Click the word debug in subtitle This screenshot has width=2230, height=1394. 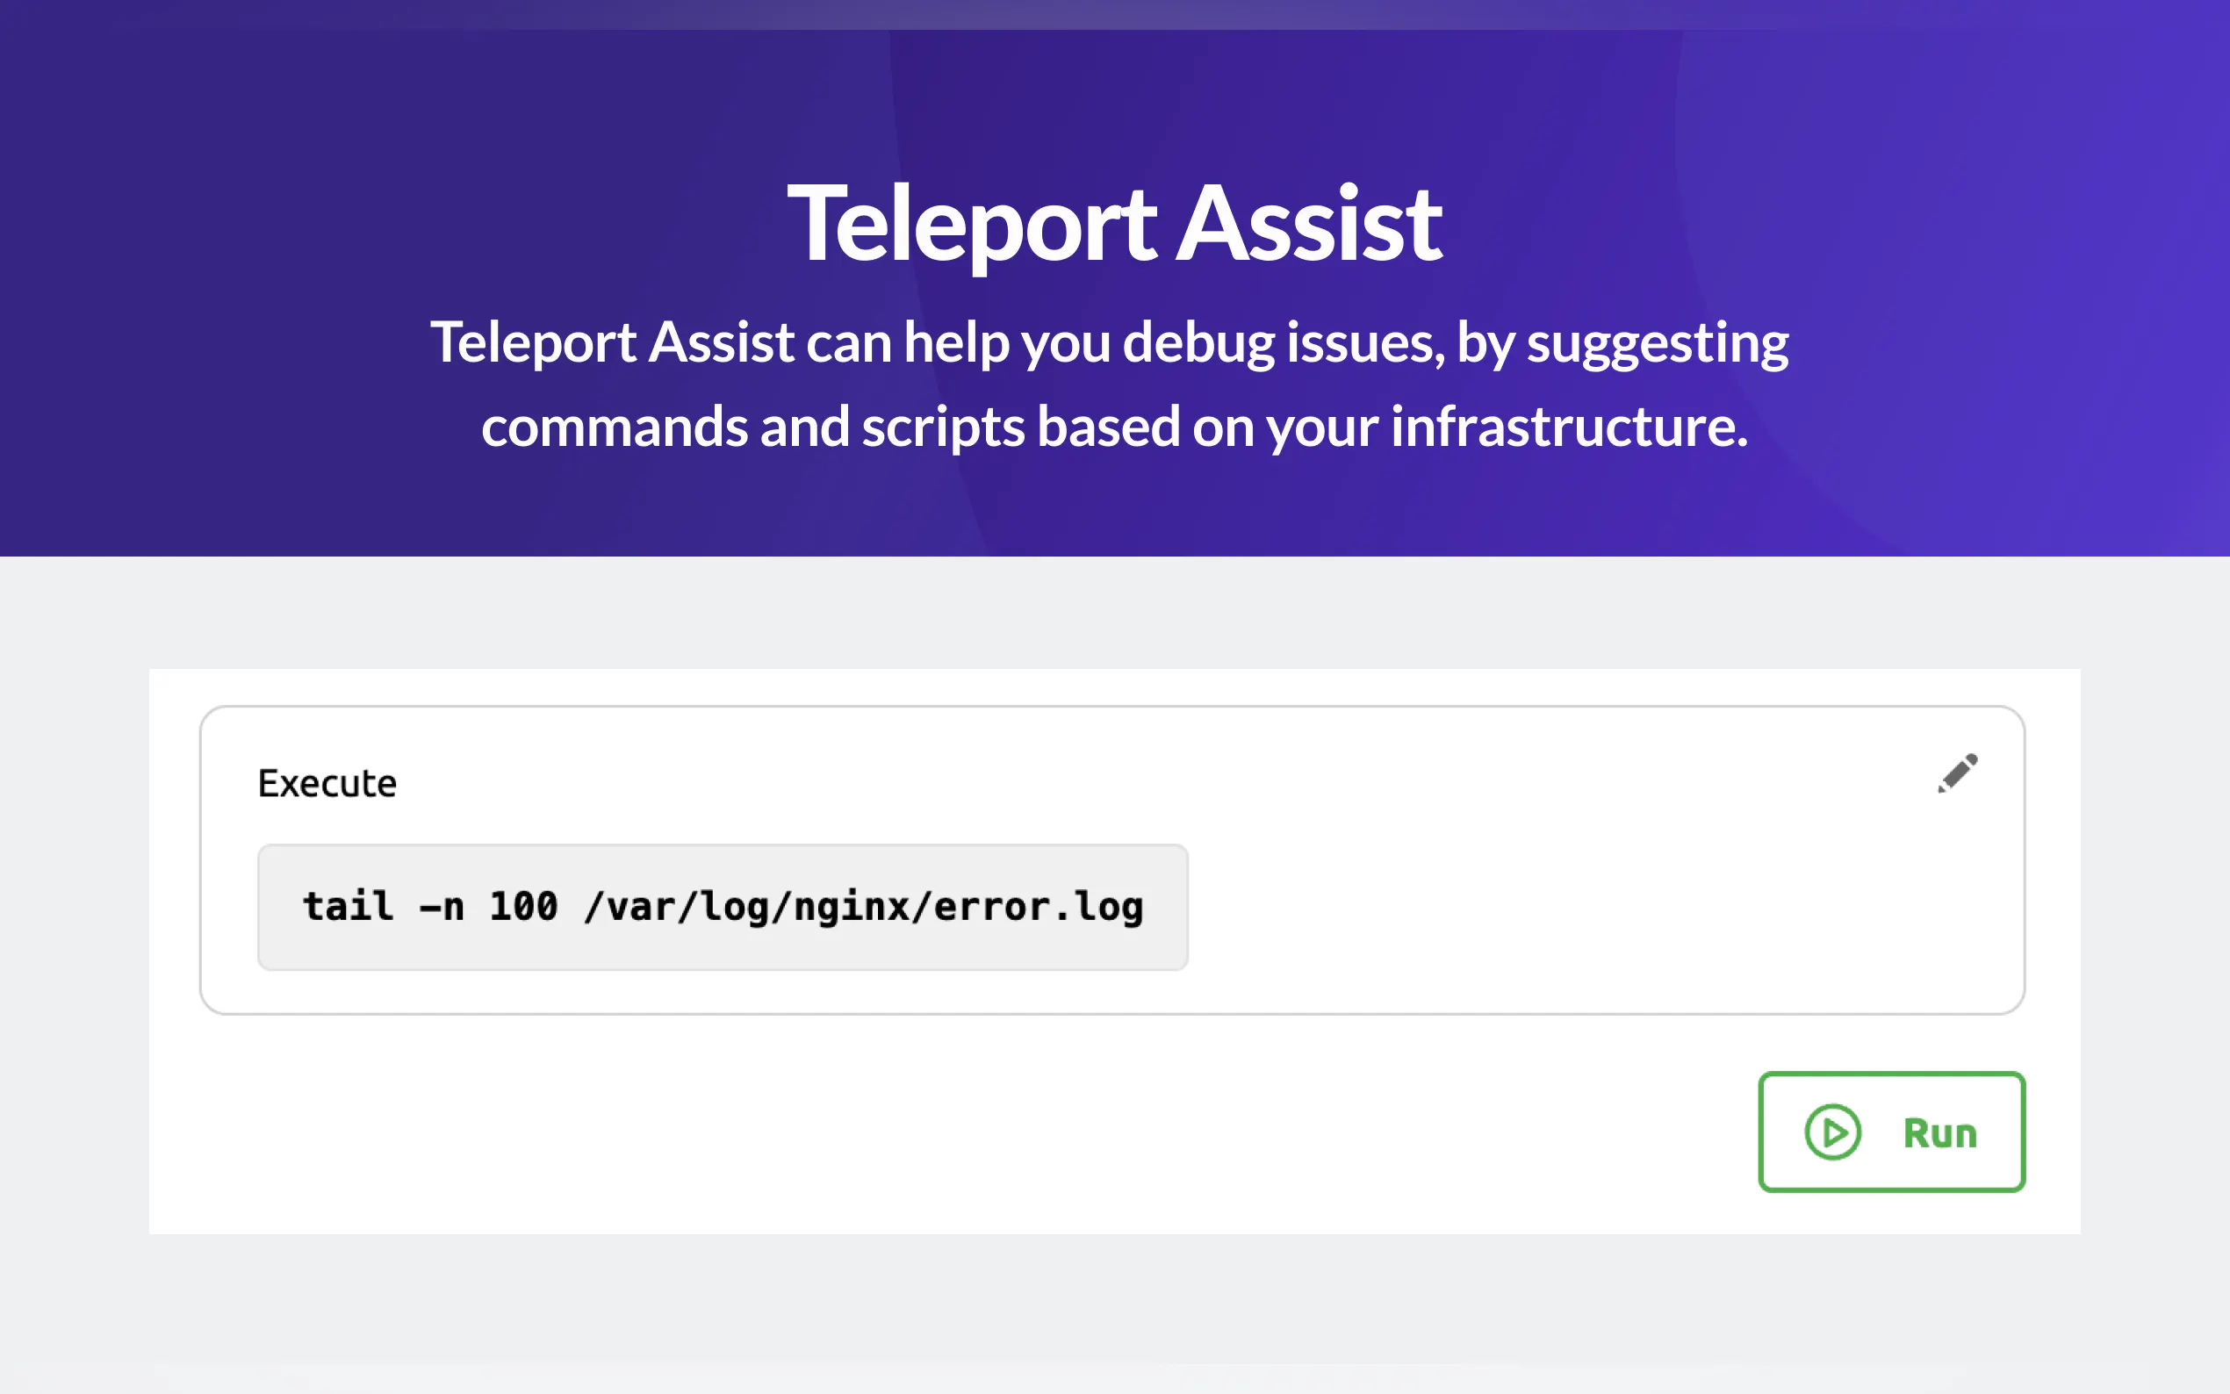(x=1198, y=342)
